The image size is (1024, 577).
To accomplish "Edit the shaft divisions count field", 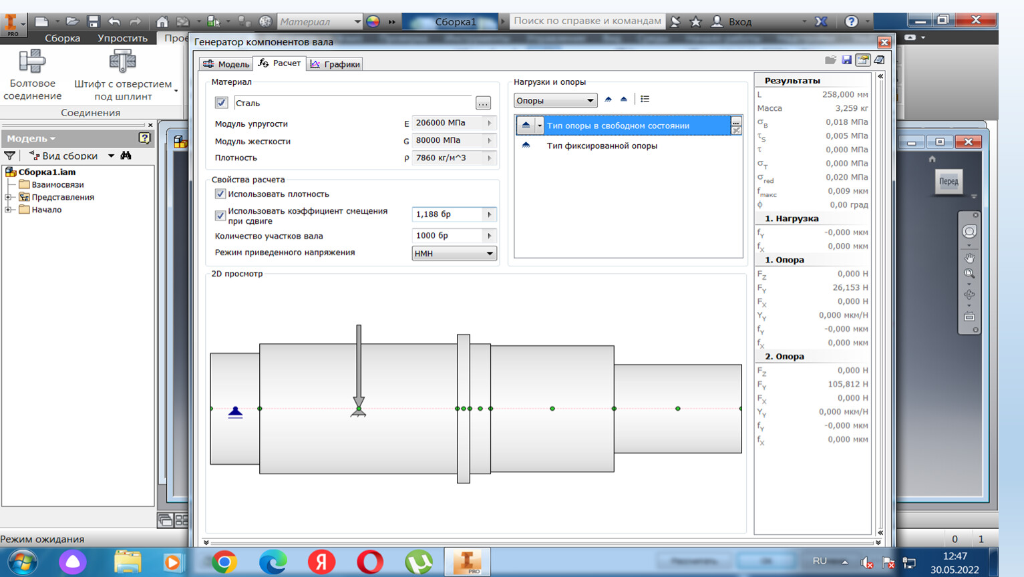I will coord(447,236).
